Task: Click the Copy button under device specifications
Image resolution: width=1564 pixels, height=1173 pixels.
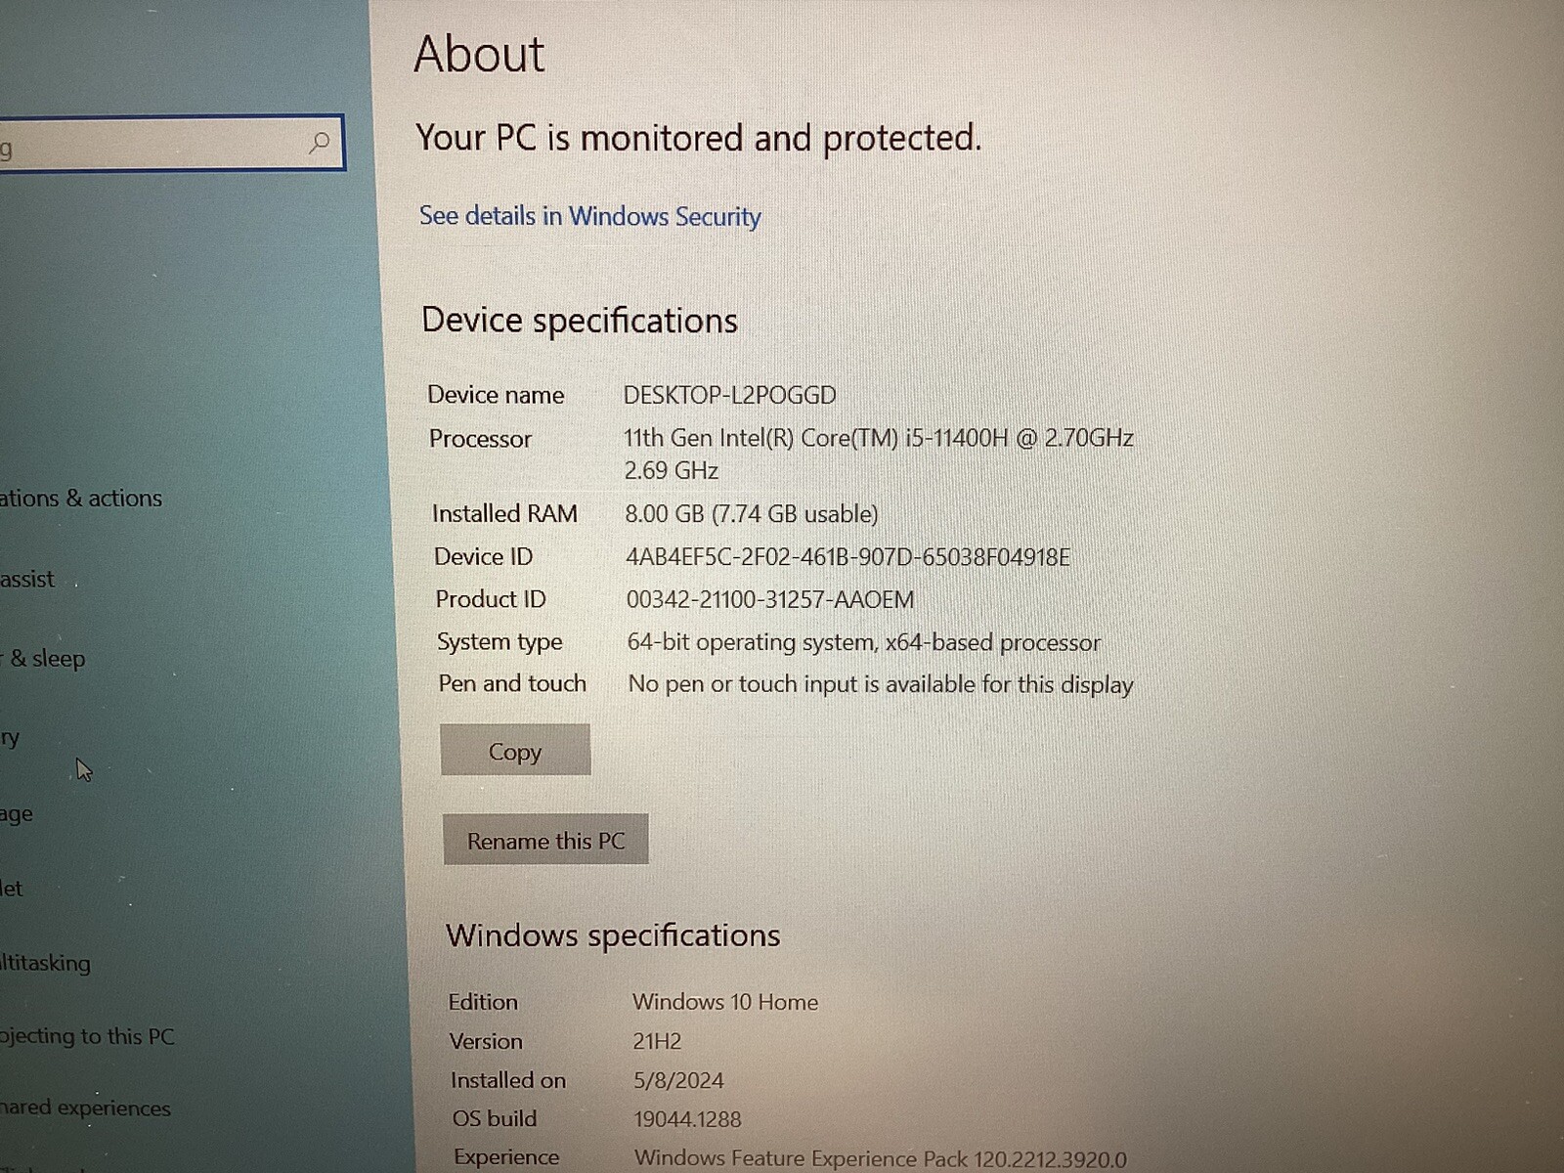Action: click(515, 750)
